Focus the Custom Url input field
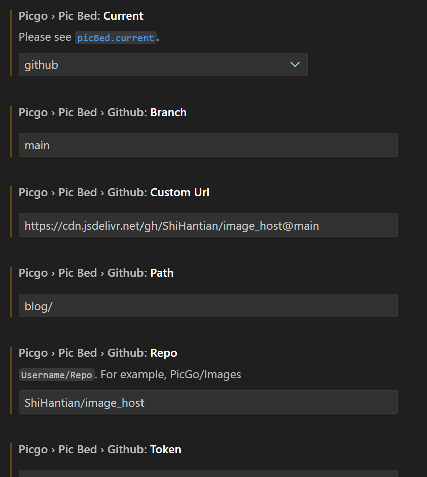This screenshot has width=427, height=477. click(x=208, y=225)
